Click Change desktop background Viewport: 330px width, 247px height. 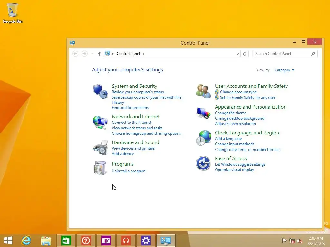click(239, 118)
